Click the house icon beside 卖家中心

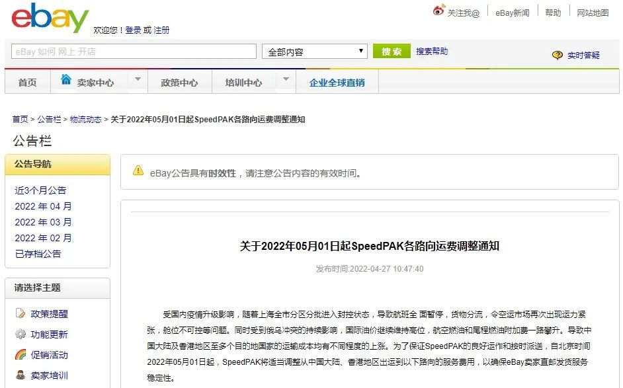coord(66,80)
